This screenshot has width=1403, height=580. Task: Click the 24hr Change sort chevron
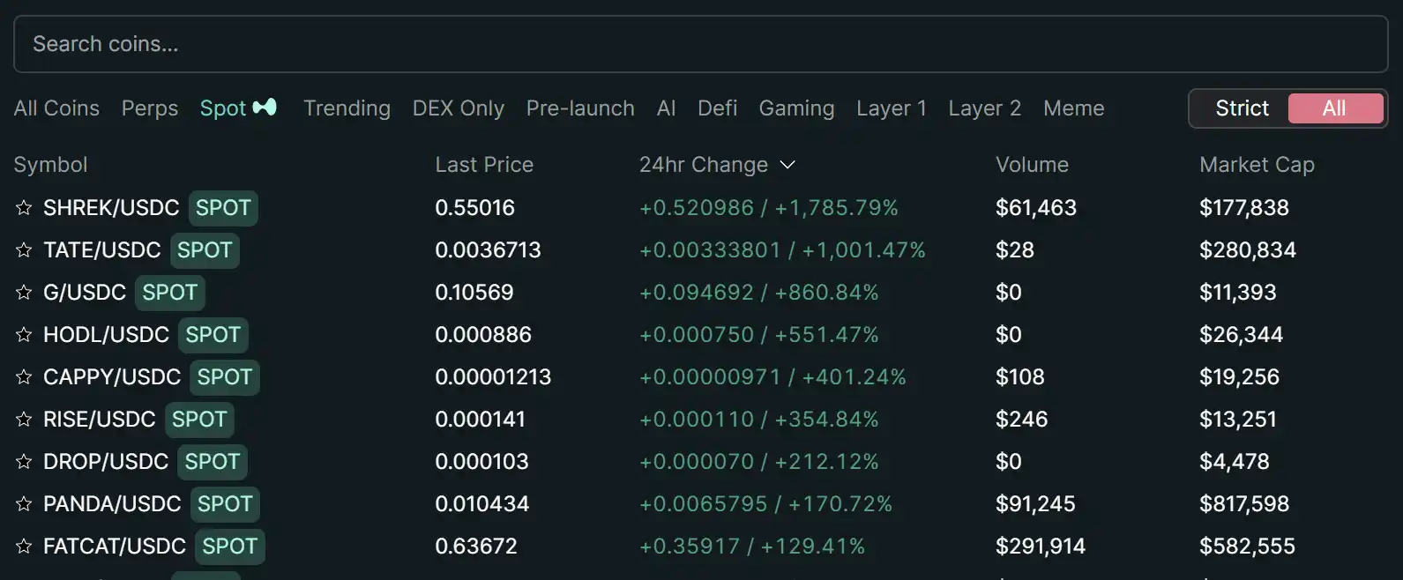(787, 165)
